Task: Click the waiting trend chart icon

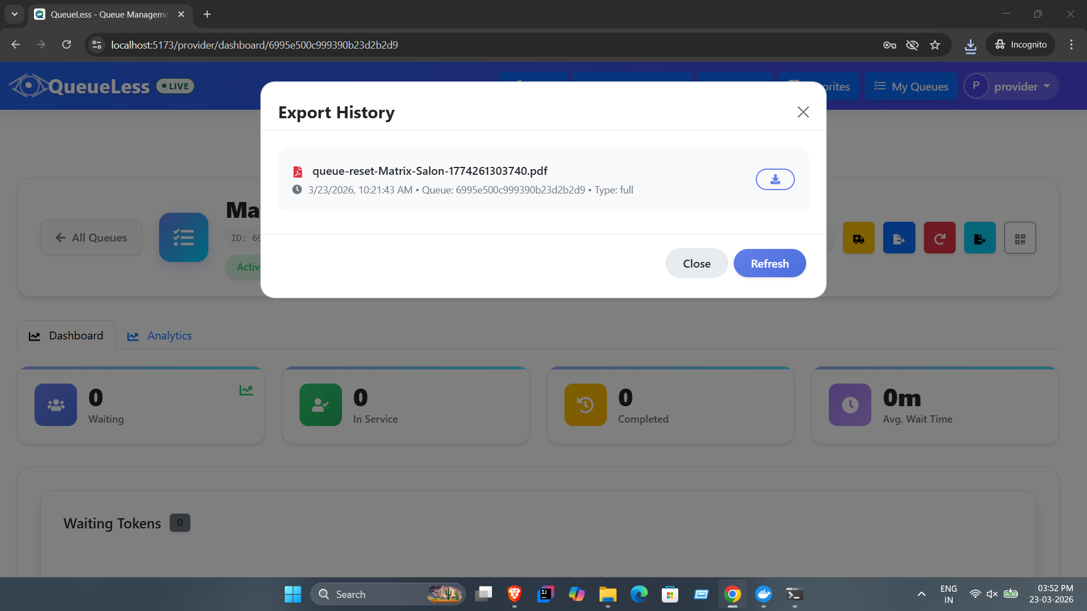Action: (246, 390)
